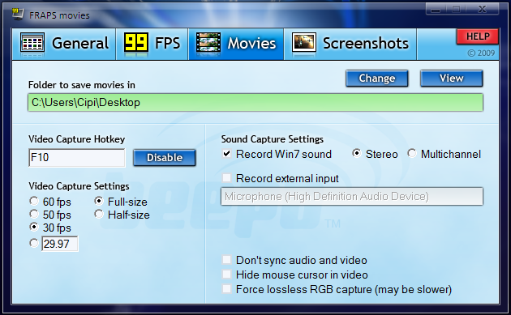Click the 'Video Capture Settings' heading

pyautogui.click(x=79, y=186)
